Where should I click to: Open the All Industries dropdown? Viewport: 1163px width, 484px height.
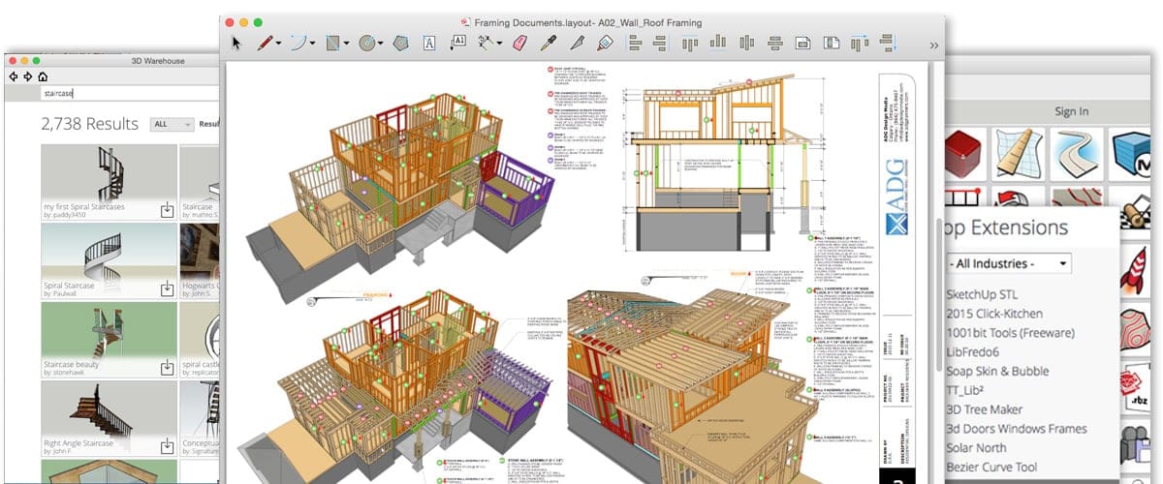coord(1008,263)
